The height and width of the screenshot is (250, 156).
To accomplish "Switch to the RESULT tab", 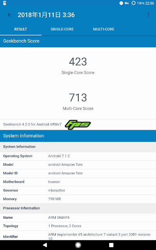I will (21, 29).
